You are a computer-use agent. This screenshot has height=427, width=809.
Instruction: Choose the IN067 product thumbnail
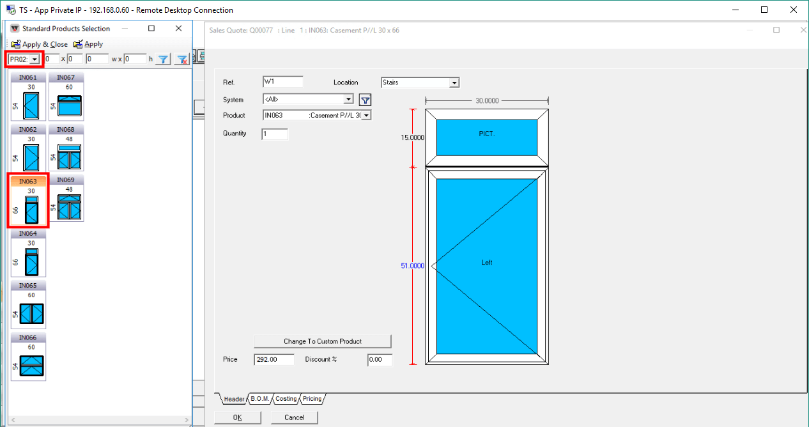click(66, 97)
